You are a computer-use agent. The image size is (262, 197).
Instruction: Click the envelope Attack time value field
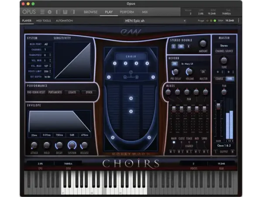coord(34,135)
